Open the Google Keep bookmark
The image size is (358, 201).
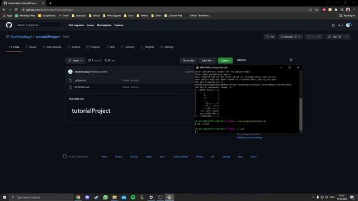[47, 16]
